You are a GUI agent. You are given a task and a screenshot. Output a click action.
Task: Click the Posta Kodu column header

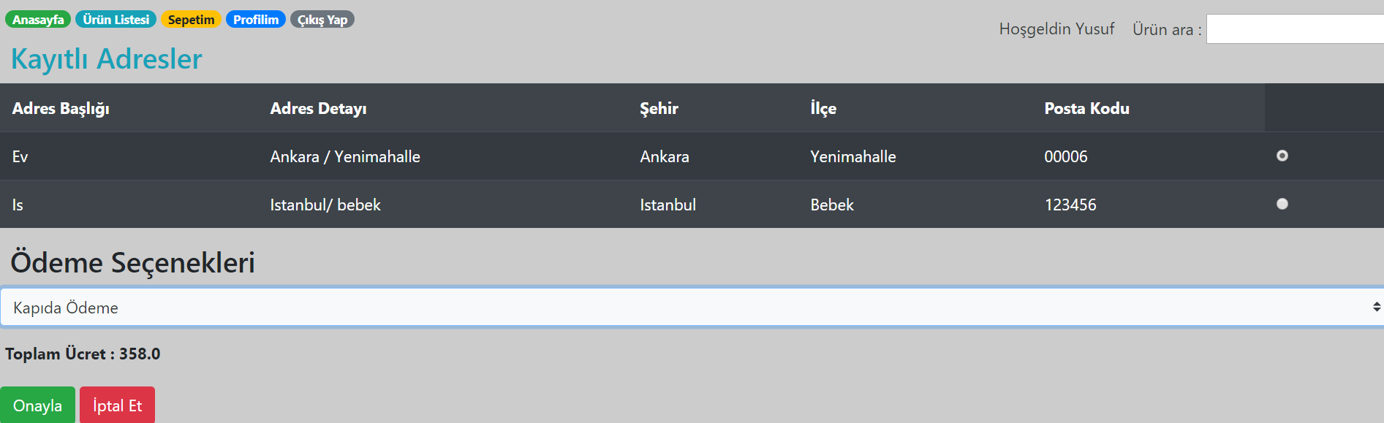click(x=1086, y=108)
